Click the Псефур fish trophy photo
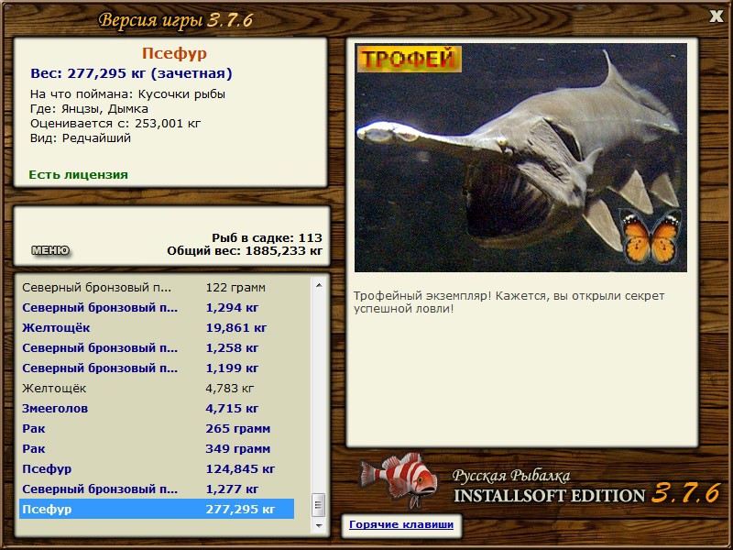 point(520,158)
